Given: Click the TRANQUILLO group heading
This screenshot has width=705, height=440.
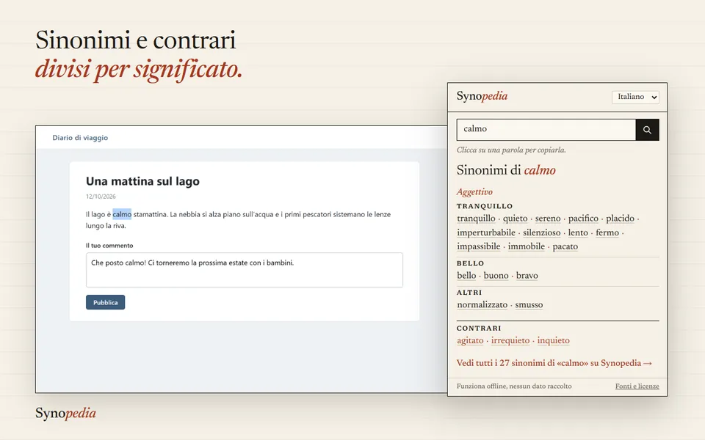Looking at the screenshot, I should (x=485, y=206).
